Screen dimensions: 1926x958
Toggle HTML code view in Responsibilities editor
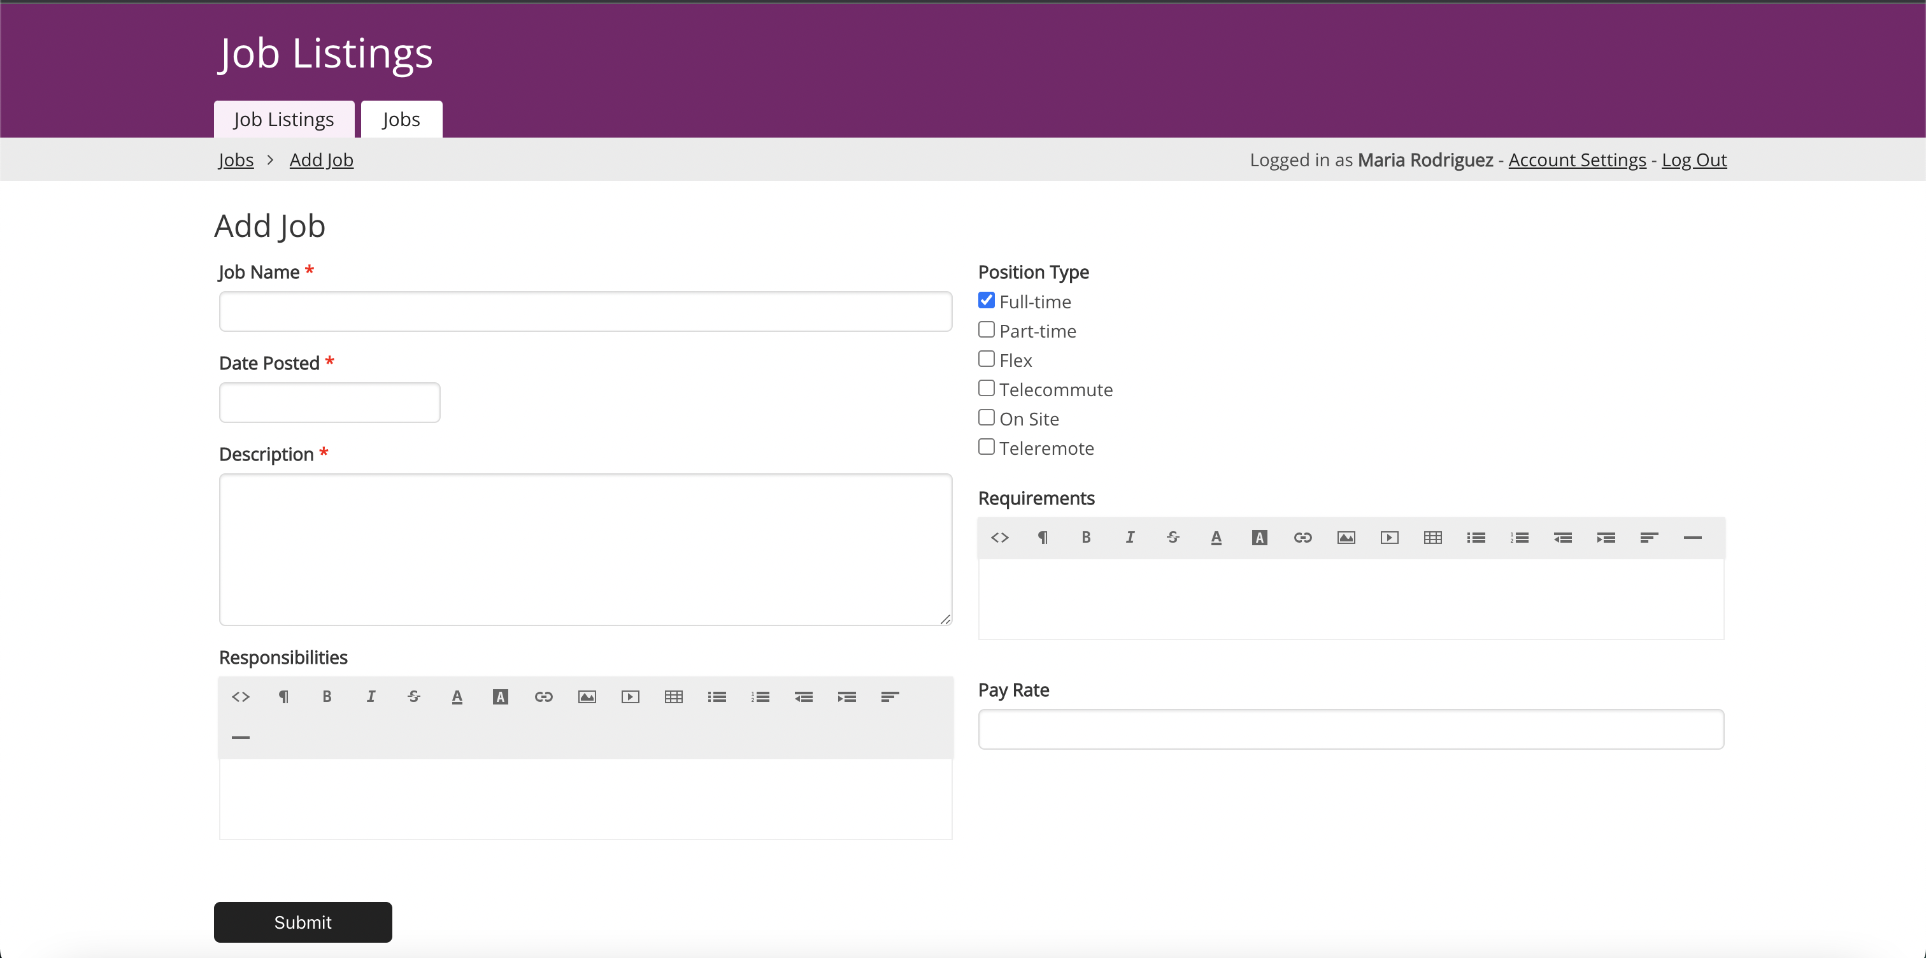(240, 697)
